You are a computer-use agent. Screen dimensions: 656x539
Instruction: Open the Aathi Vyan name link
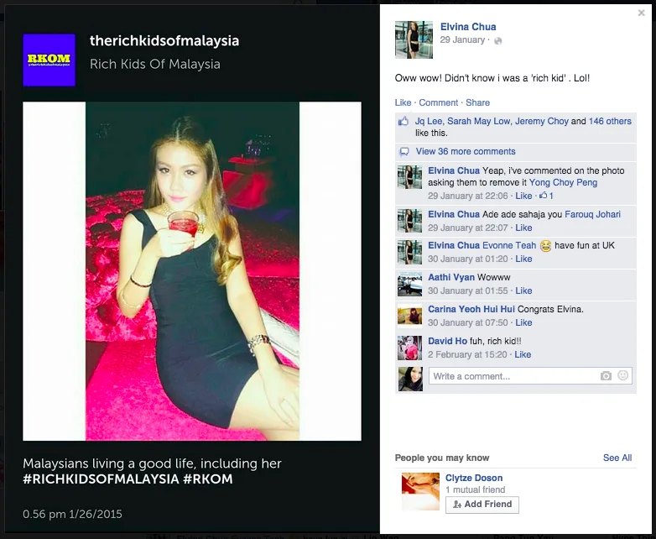(x=451, y=277)
